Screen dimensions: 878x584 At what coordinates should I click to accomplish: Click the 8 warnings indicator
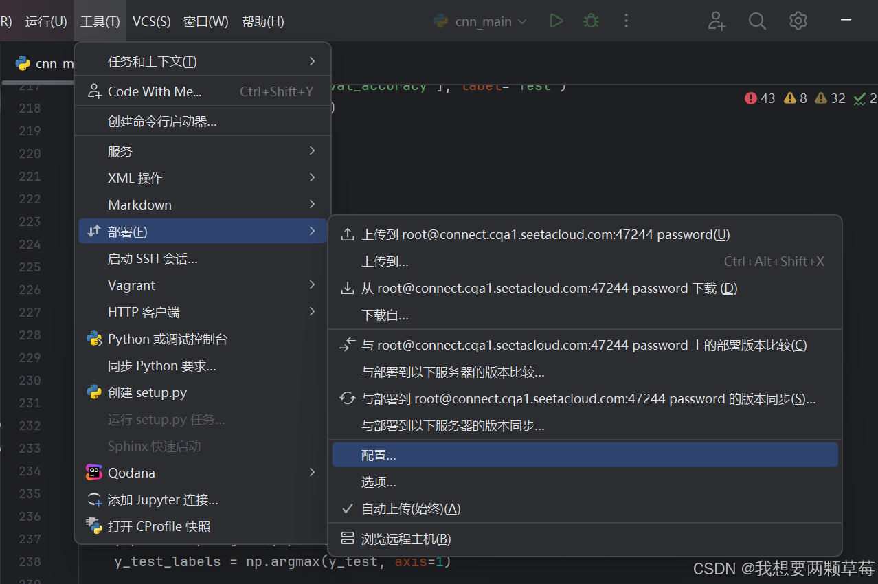click(x=795, y=98)
